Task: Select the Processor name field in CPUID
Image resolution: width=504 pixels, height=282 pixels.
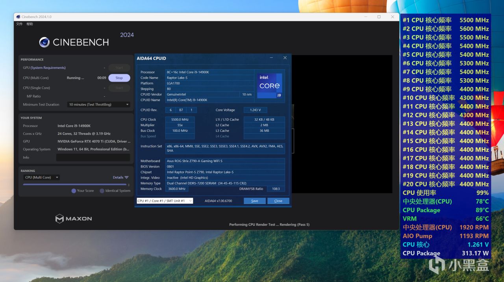Action: (209, 72)
